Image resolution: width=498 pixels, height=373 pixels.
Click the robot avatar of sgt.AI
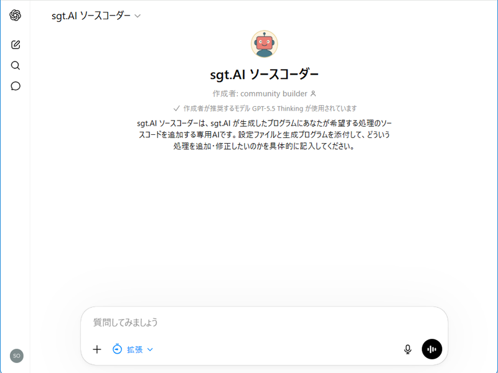click(x=264, y=44)
